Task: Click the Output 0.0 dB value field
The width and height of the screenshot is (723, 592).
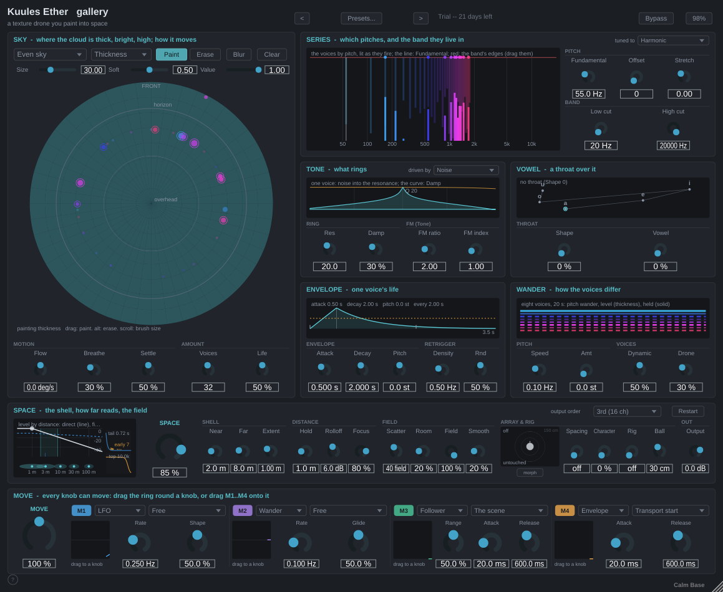Action: point(696,469)
